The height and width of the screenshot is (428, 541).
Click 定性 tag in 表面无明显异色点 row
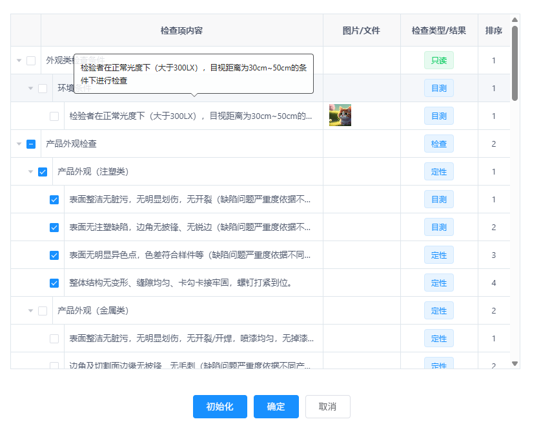click(439, 255)
